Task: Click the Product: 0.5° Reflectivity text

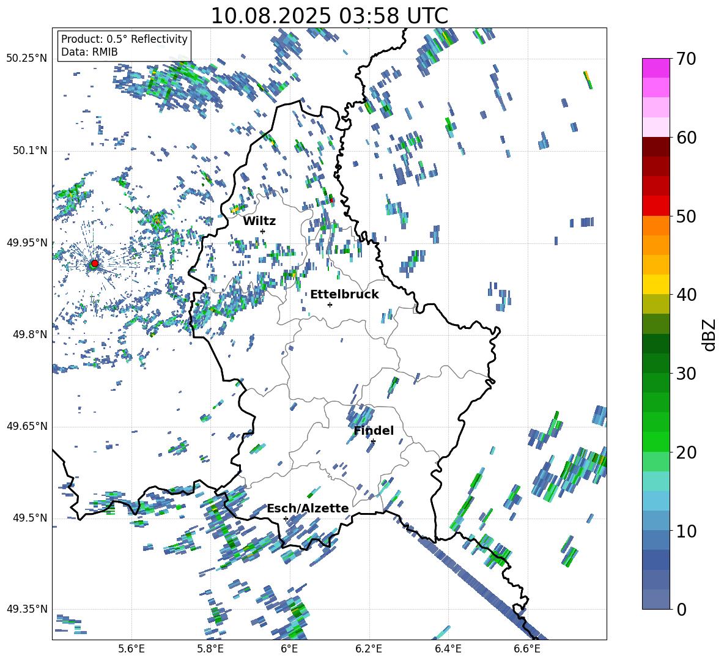Action: click(124, 39)
